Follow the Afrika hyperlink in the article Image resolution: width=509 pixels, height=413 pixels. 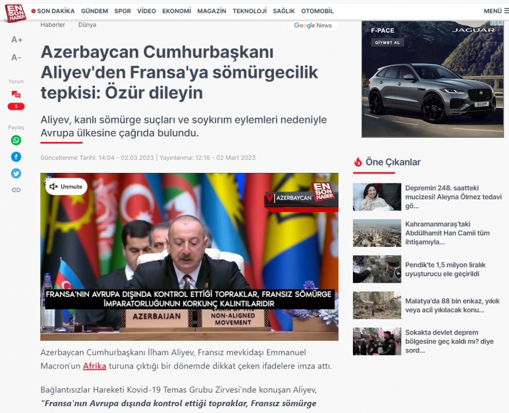(94, 366)
